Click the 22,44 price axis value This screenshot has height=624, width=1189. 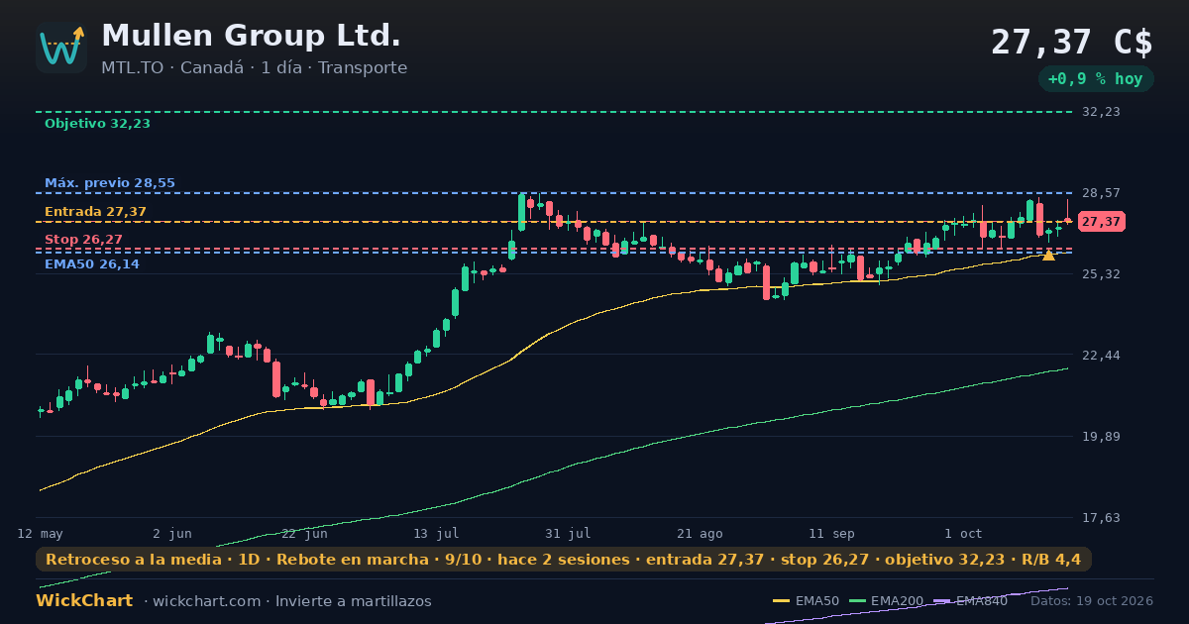point(1101,355)
